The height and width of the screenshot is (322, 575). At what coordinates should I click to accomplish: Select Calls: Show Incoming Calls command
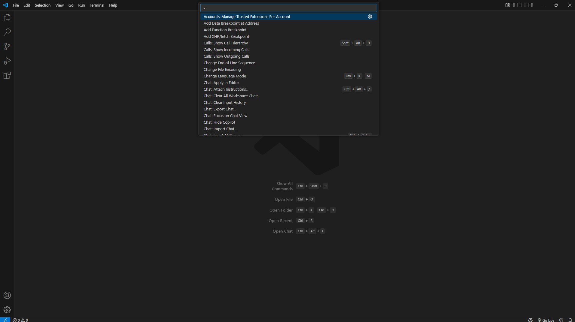coord(288,50)
